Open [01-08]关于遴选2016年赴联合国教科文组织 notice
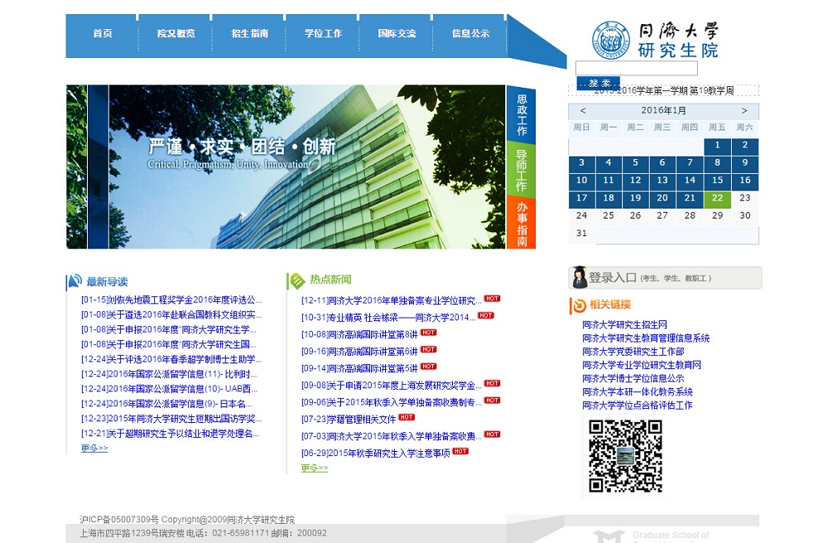The width and height of the screenshot is (828, 543). [x=171, y=315]
